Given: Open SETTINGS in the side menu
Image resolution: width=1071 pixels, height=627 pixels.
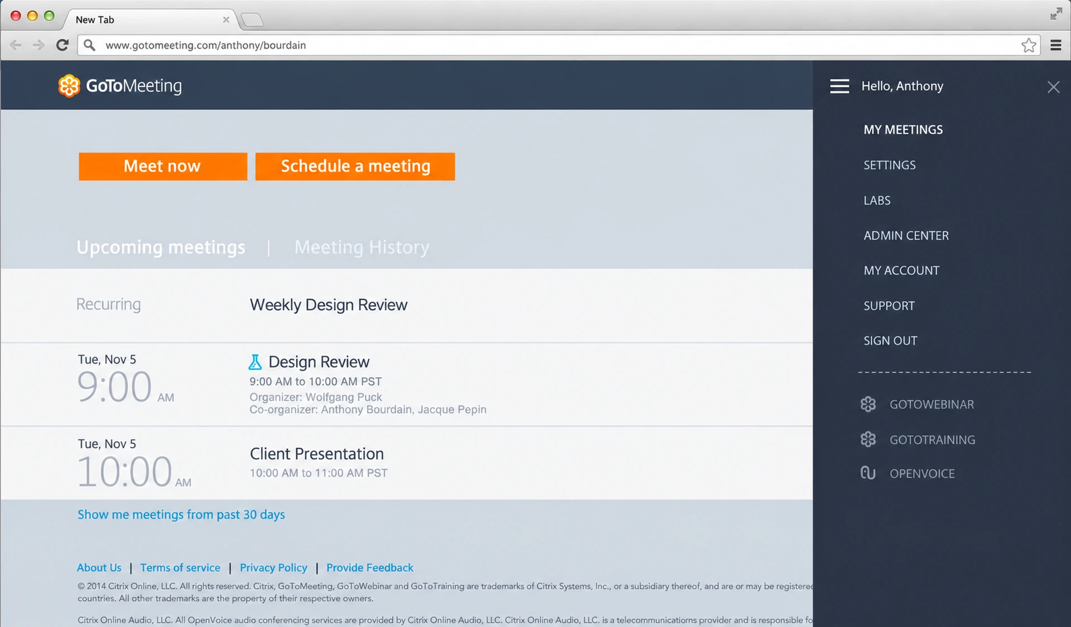Looking at the screenshot, I should click(890, 165).
